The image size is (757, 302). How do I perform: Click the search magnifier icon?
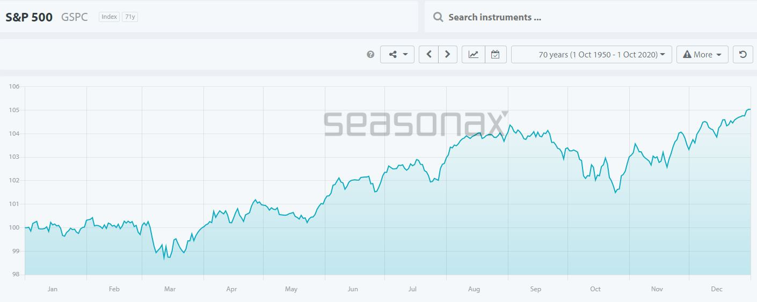438,17
